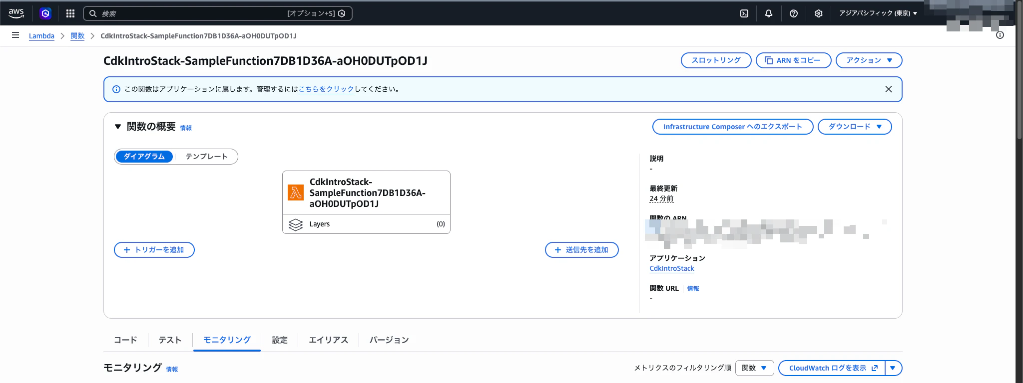1023x383 pixels.
Task: Click the Layers stack icon
Action: point(296,224)
